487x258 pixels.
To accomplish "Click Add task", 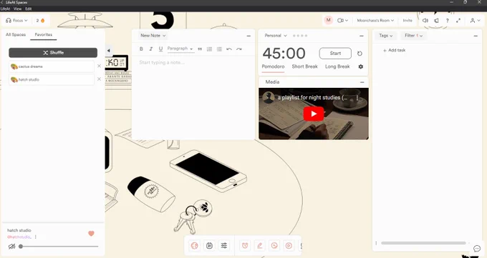I will tap(394, 50).
